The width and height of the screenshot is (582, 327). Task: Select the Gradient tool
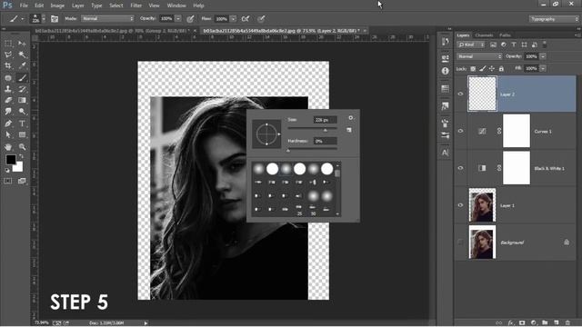[22, 100]
